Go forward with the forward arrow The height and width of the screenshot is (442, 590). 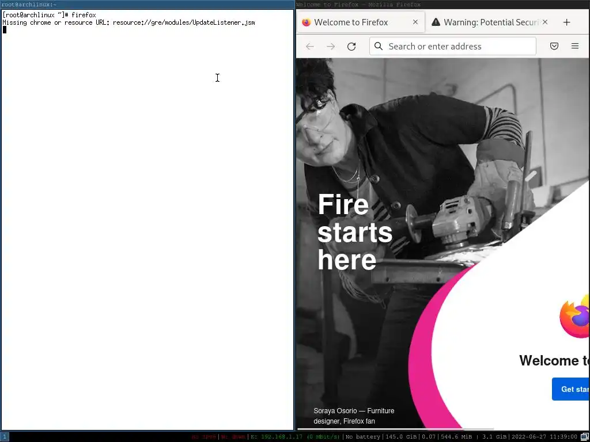pyautogui.click(x=331, y=46)
